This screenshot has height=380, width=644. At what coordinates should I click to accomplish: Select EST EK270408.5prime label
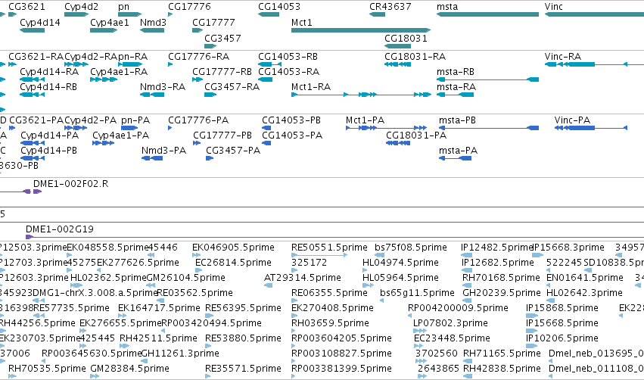tap(332, 309)
